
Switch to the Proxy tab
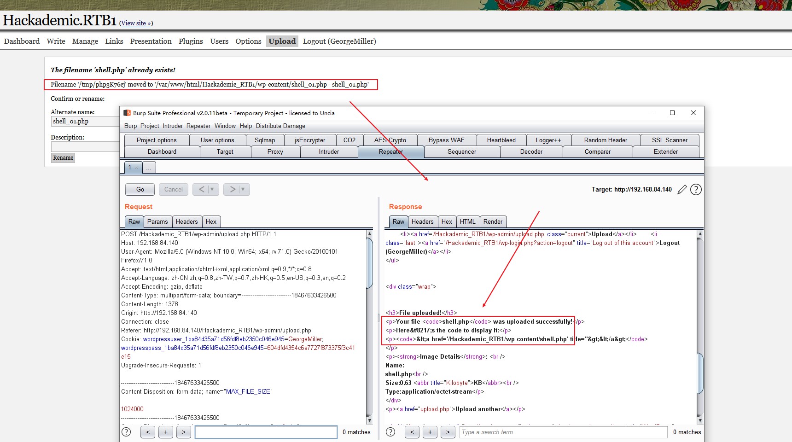275,151
